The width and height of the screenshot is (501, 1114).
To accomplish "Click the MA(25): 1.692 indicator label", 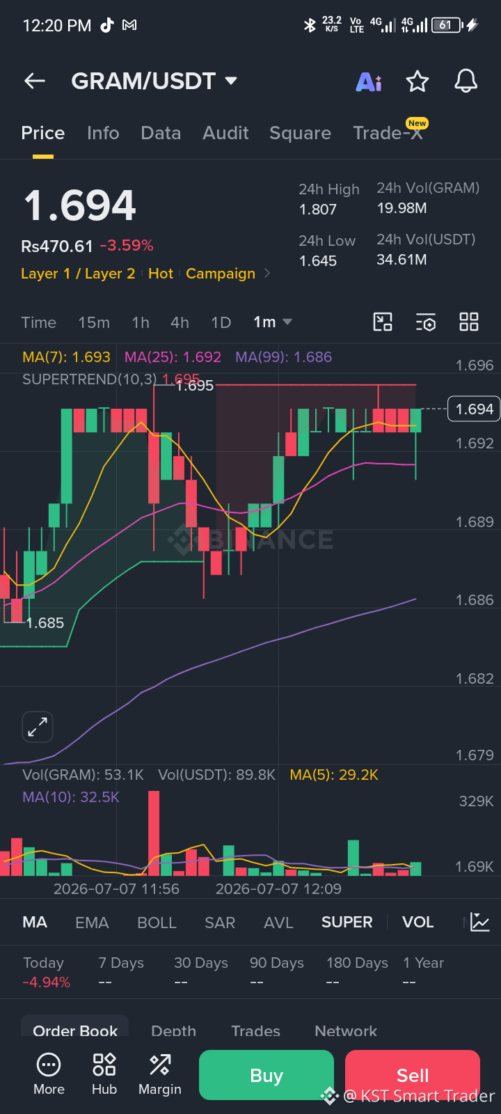I will point(173,357).
